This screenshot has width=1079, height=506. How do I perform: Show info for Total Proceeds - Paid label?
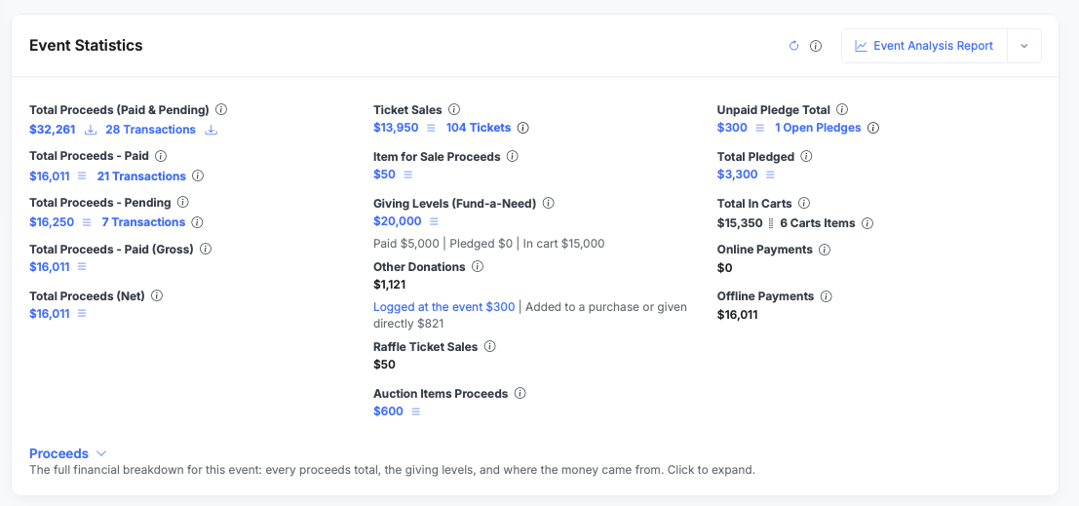tap(160, 156)
